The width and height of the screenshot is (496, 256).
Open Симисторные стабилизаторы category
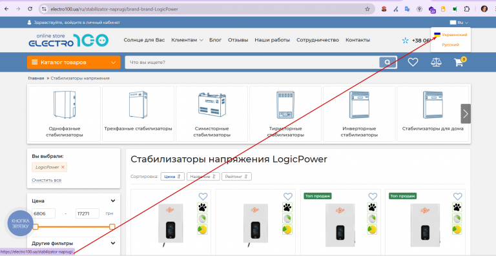(212, 113)
